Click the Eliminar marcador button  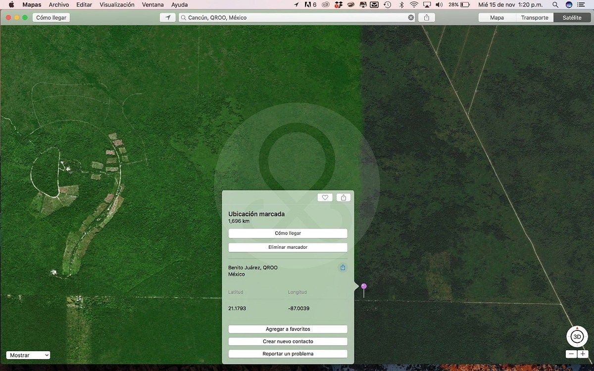(288, 247)
